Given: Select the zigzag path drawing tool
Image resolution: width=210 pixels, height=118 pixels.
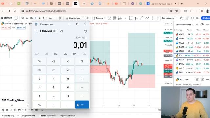Looking at the screenshot, I should [147, 18].
